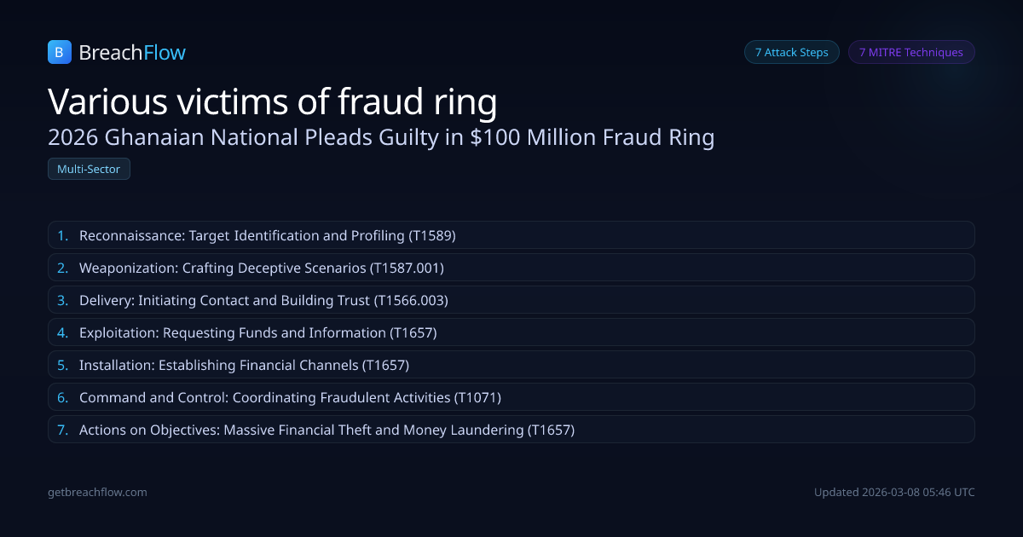Image resolution: width=1023 pixels, height=537 pixels.
Task: Select step 6 Command and Control row
Action: (511, 397)
